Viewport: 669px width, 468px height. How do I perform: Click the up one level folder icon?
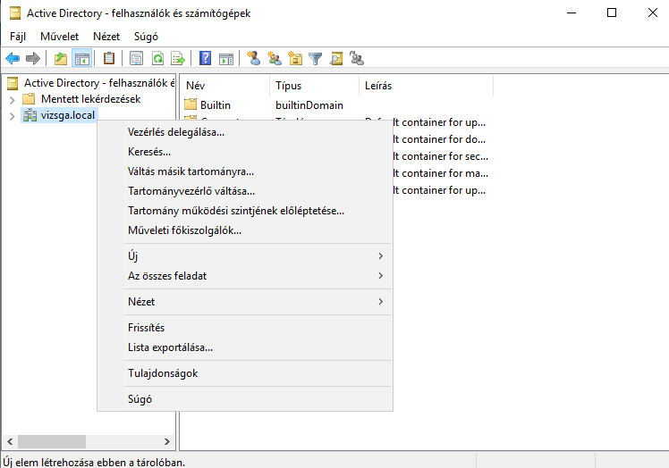point(61,59)
